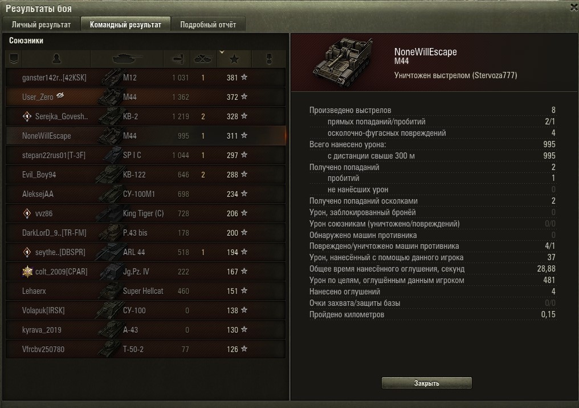Viewport: 579px width, 408px height.
Task: Select ganster142r M12 row
Action: (145, 78)
